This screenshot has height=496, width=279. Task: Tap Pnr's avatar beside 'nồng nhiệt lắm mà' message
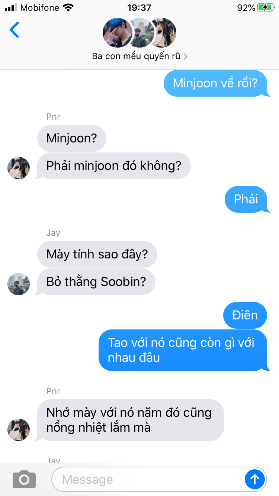[19, 430]
